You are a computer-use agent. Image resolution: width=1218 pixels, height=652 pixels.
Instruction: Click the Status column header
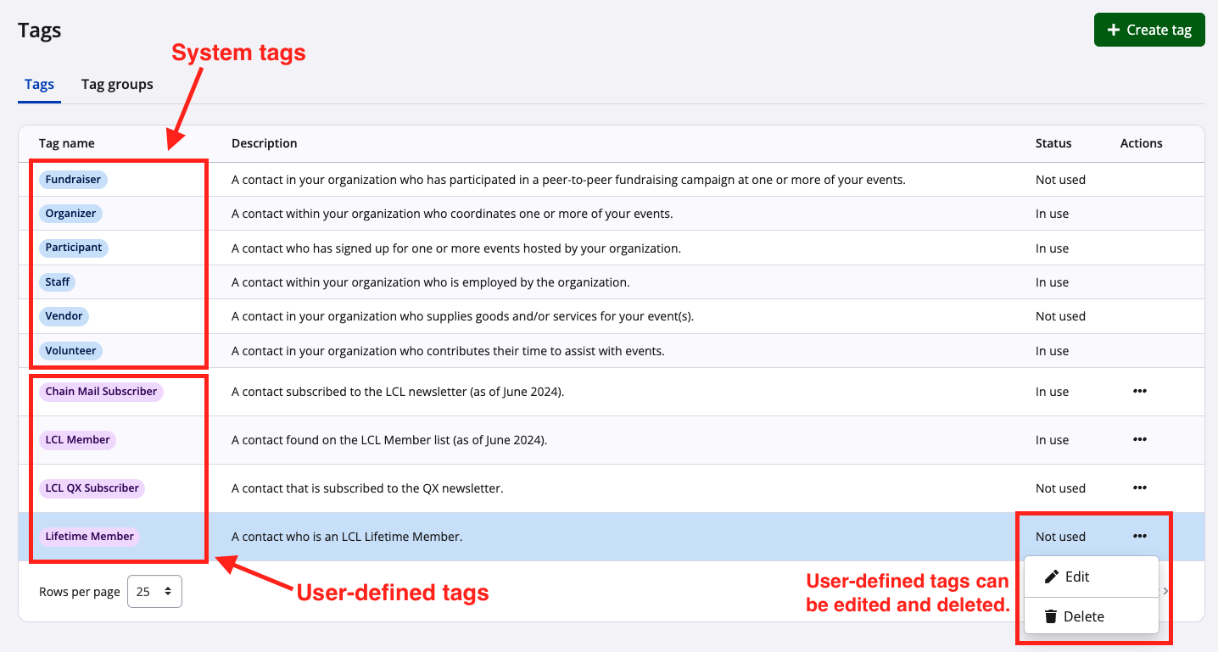[x=1053, y=143]
